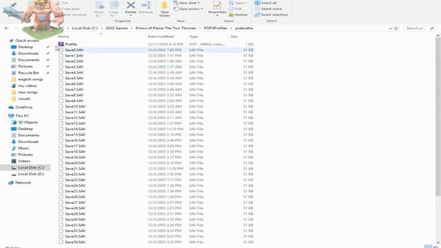This screenshot has width=441, height=248.
Task: Select the Save21.SAV file
Action: pos(156,168)
